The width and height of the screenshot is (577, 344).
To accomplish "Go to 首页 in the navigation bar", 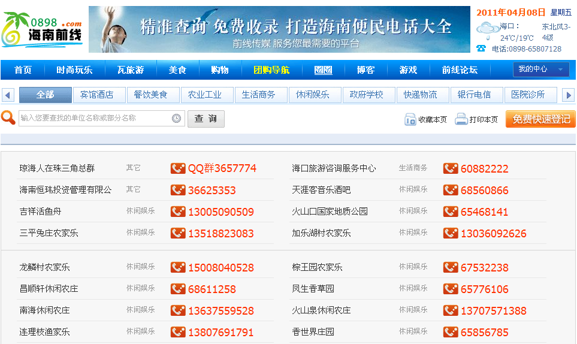I will pos(23,70).
